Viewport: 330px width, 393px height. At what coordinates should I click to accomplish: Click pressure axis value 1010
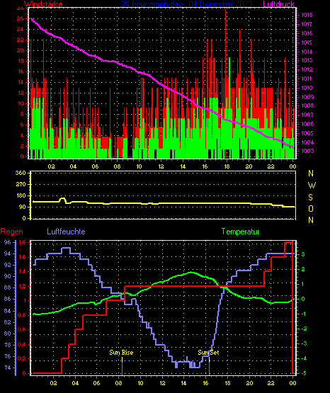[x=307, y=88]
